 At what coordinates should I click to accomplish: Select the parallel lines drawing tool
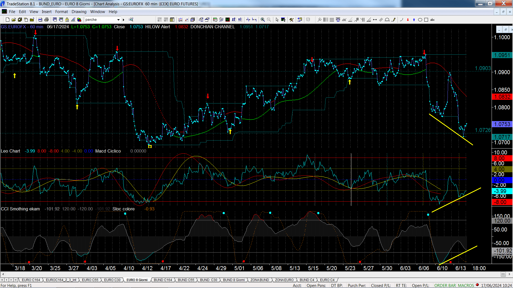[381, 20]
